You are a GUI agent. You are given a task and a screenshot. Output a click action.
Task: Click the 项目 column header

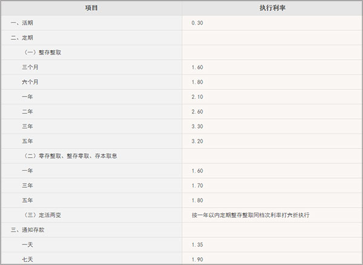[x=91, y=8]
